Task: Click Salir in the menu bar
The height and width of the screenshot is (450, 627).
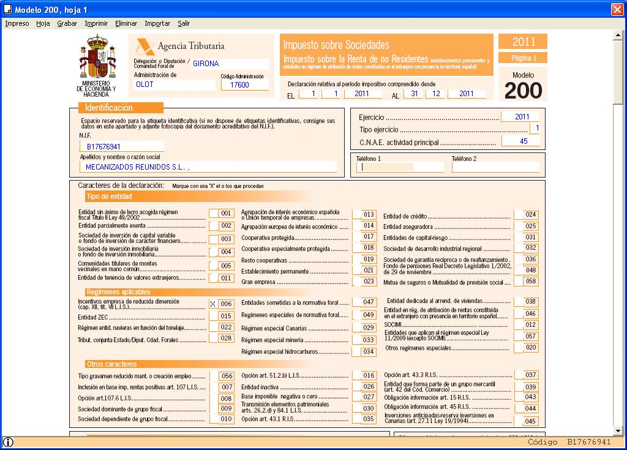Action: [184, 24]
